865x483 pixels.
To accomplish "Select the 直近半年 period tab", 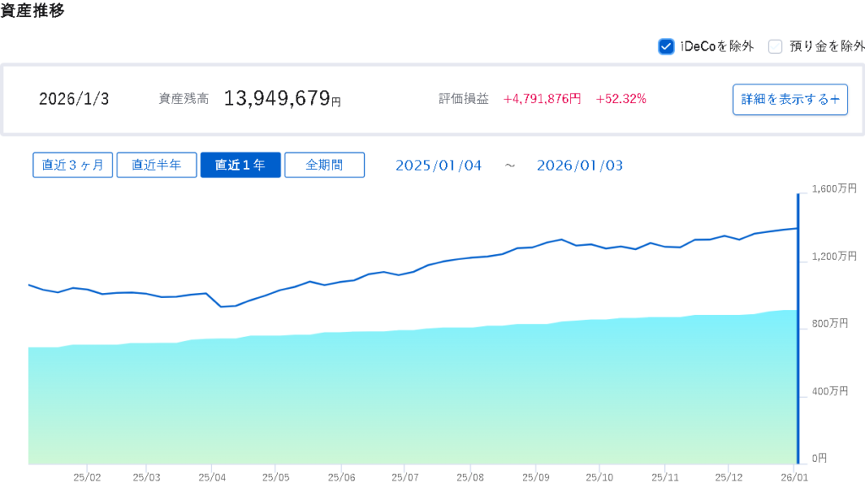I will 156,165.
